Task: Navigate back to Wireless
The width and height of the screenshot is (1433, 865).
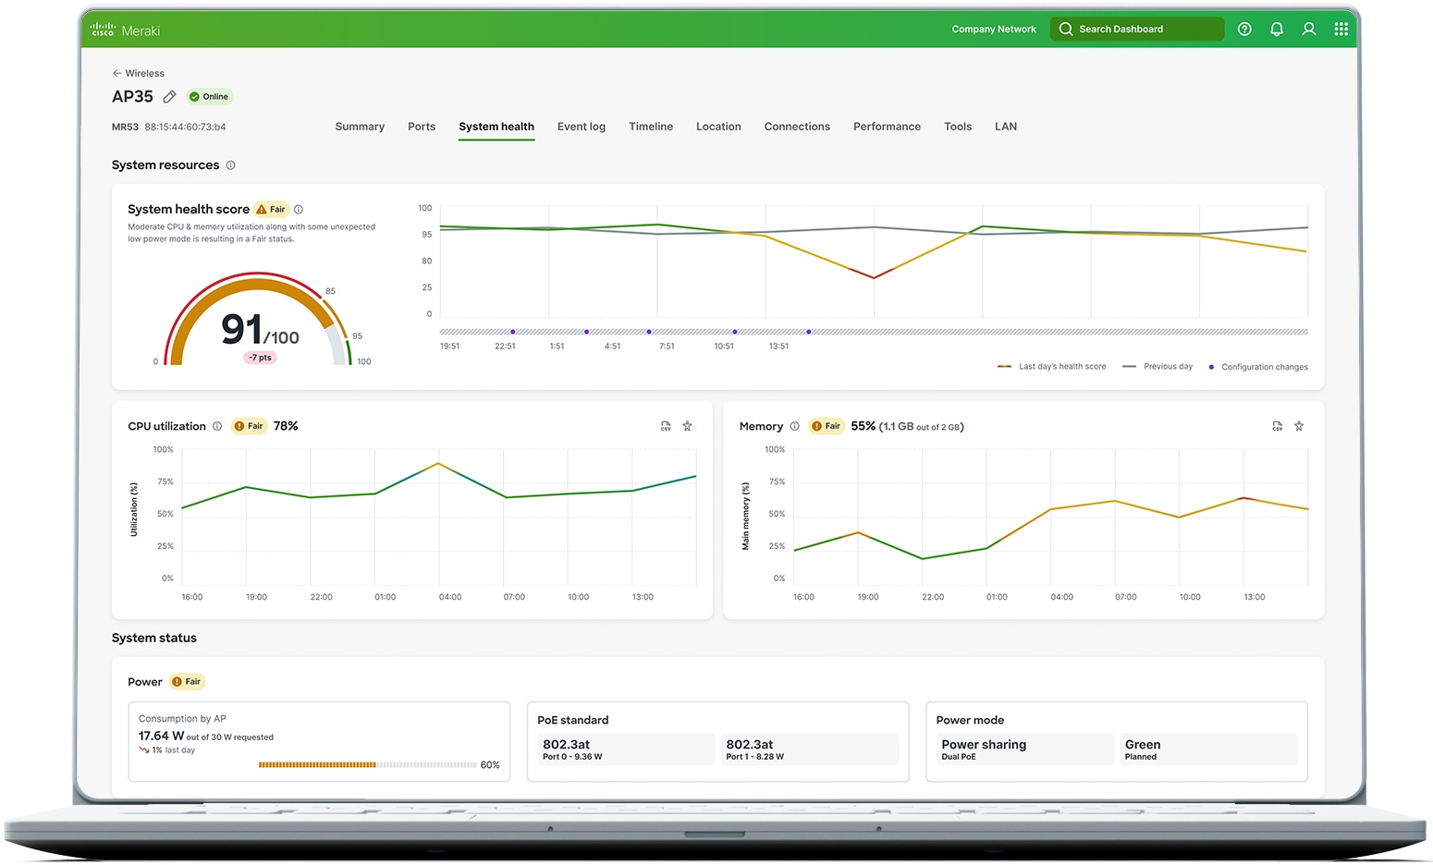Action: (138, 73)
